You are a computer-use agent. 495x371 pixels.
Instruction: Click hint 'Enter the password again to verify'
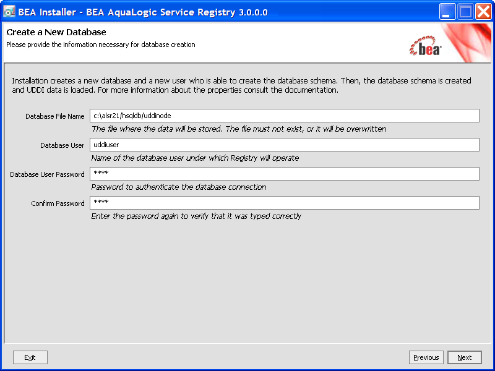(x=196, y=216)
